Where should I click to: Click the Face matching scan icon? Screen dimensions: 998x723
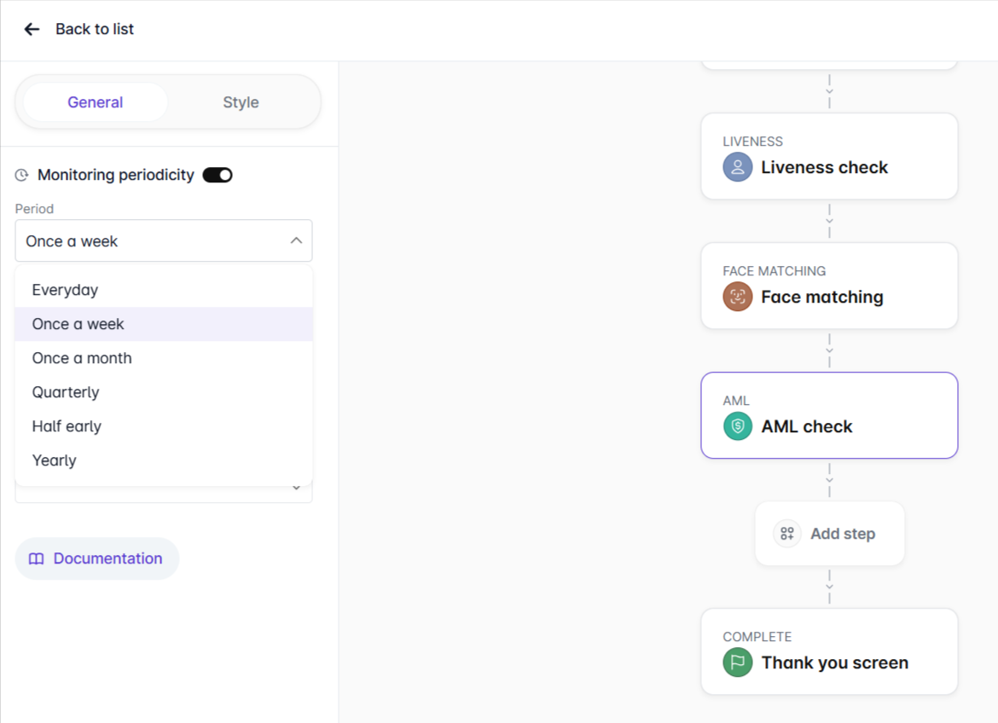coord(737,297)
